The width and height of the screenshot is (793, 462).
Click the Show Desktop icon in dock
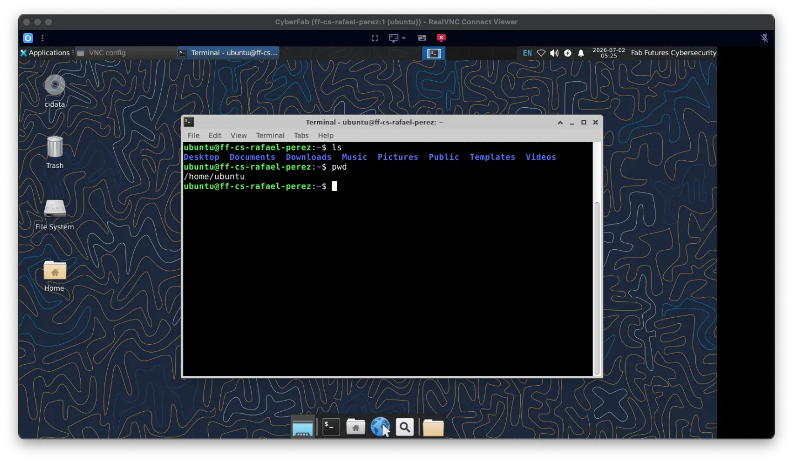303,427
